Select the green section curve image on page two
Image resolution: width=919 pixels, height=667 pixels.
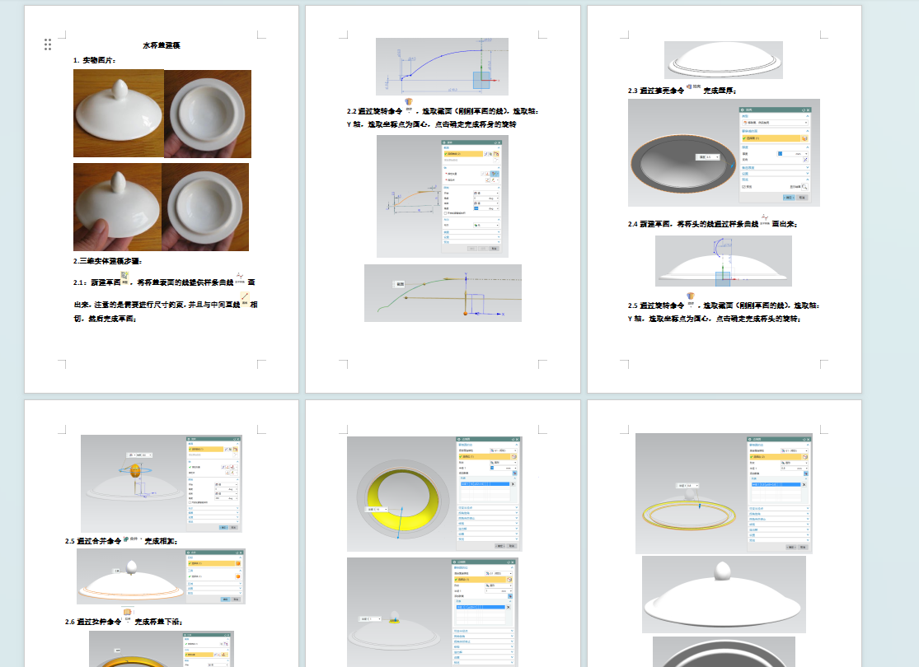pos(443,293)
